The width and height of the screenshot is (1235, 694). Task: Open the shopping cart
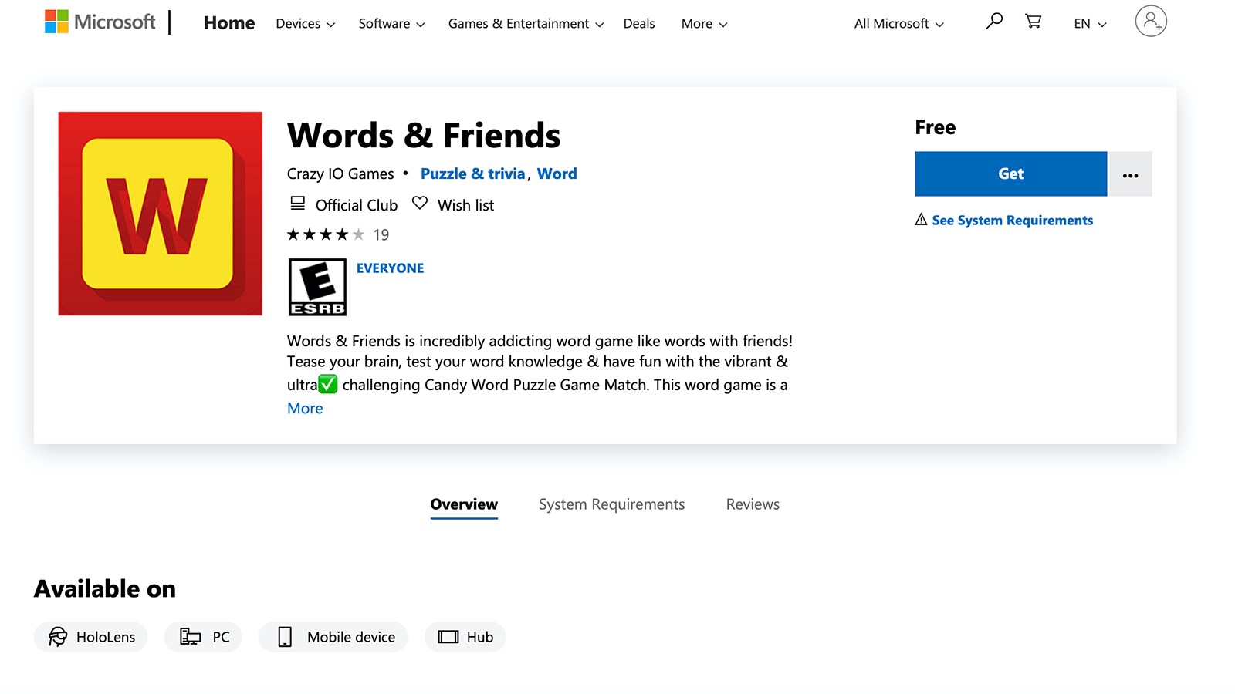click(1032, 22)
